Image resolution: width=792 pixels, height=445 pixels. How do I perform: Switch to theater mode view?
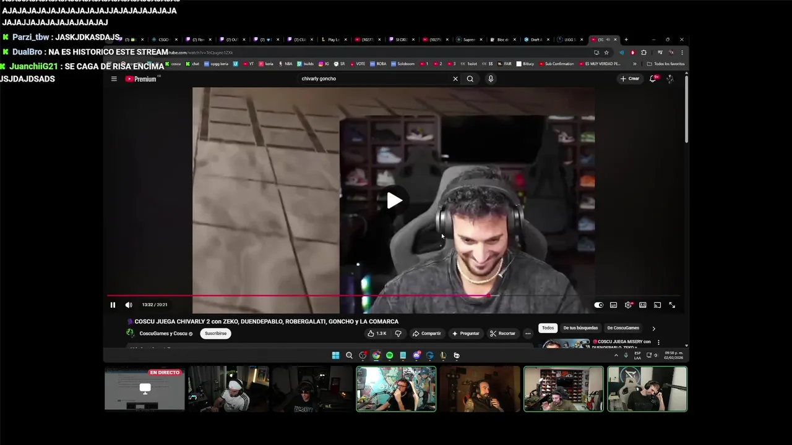[x=643, y=305]
